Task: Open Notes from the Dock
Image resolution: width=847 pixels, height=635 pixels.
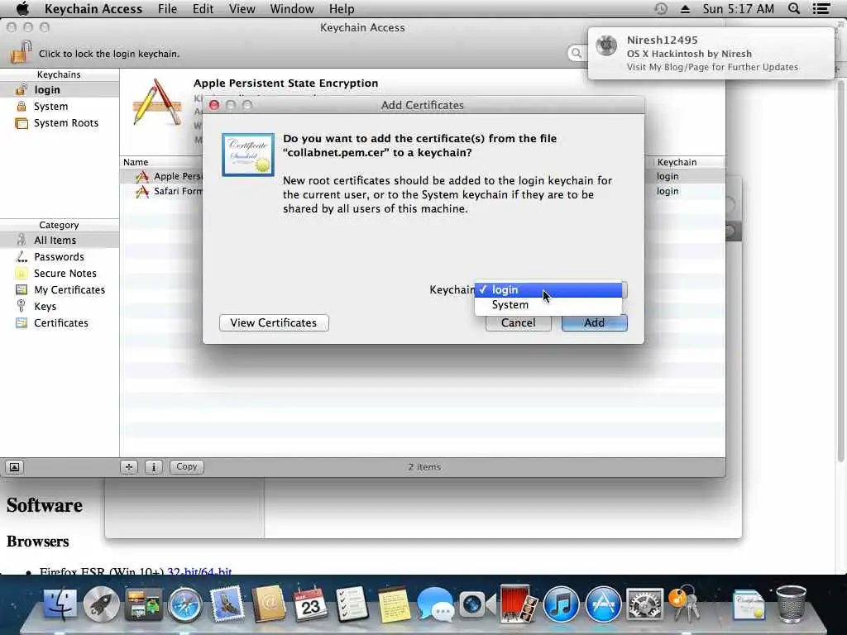Action: pos(393,604)
